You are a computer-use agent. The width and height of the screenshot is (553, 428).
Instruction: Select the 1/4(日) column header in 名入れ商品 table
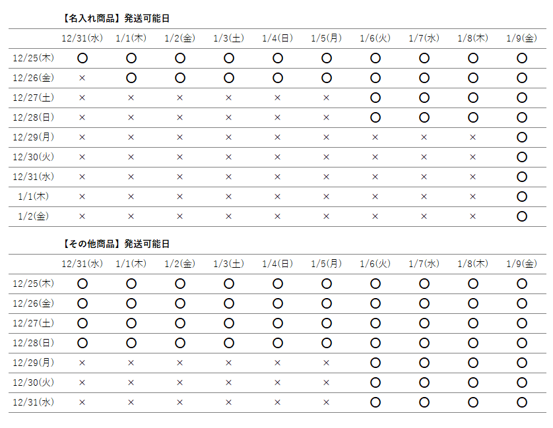click(278, 38)
